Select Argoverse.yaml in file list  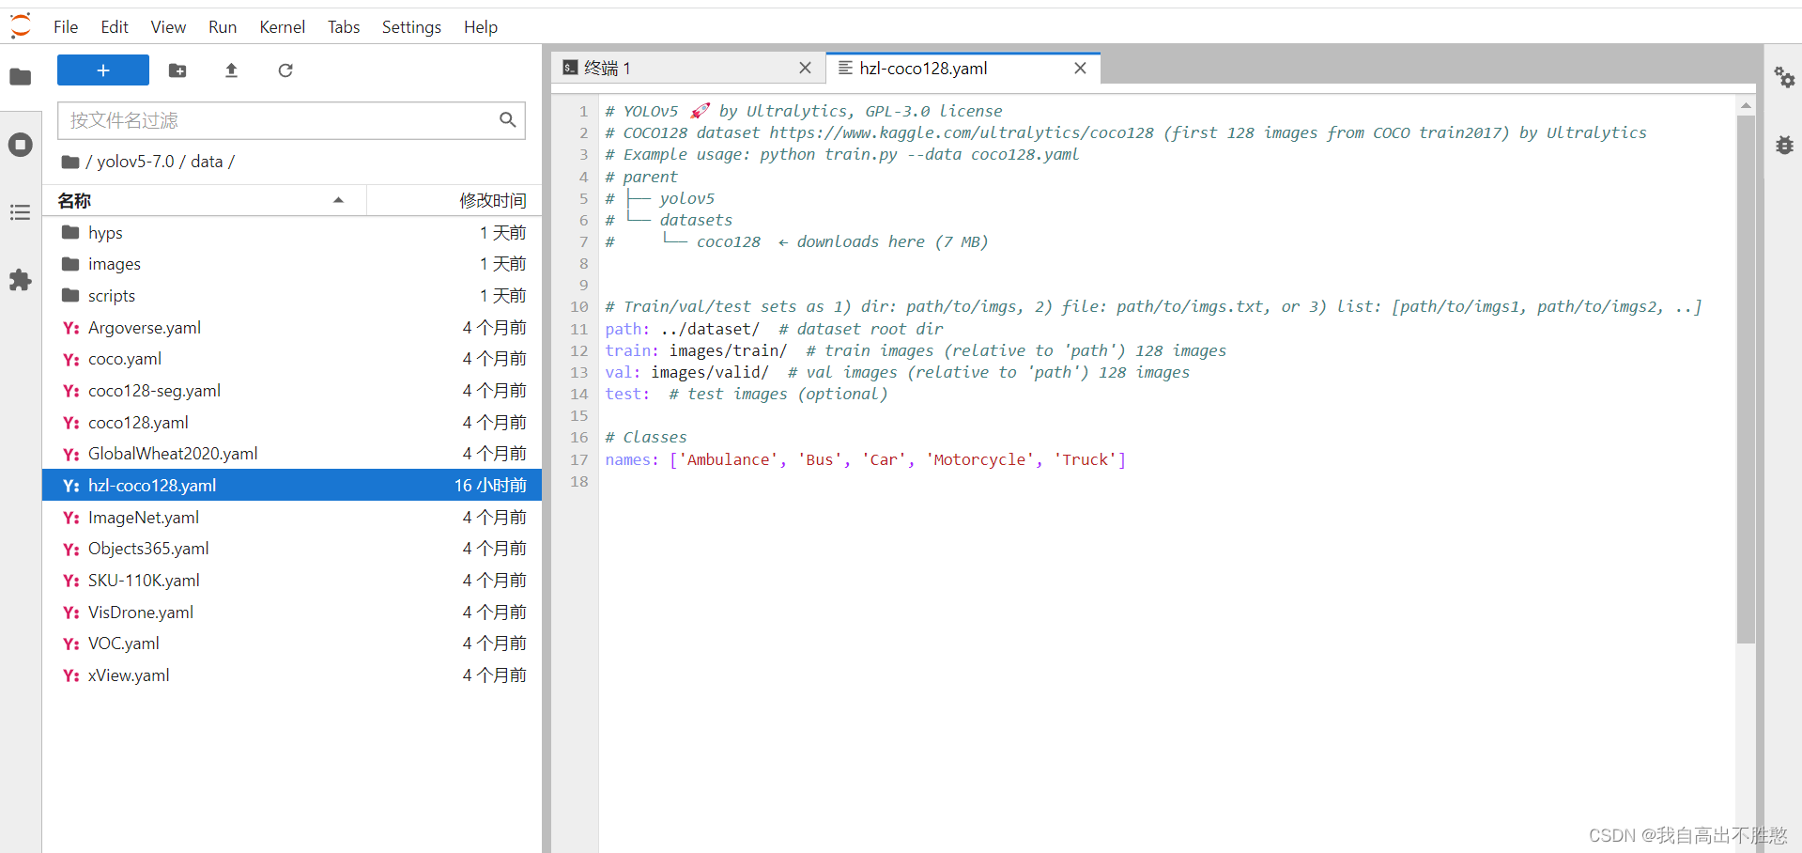292,328
